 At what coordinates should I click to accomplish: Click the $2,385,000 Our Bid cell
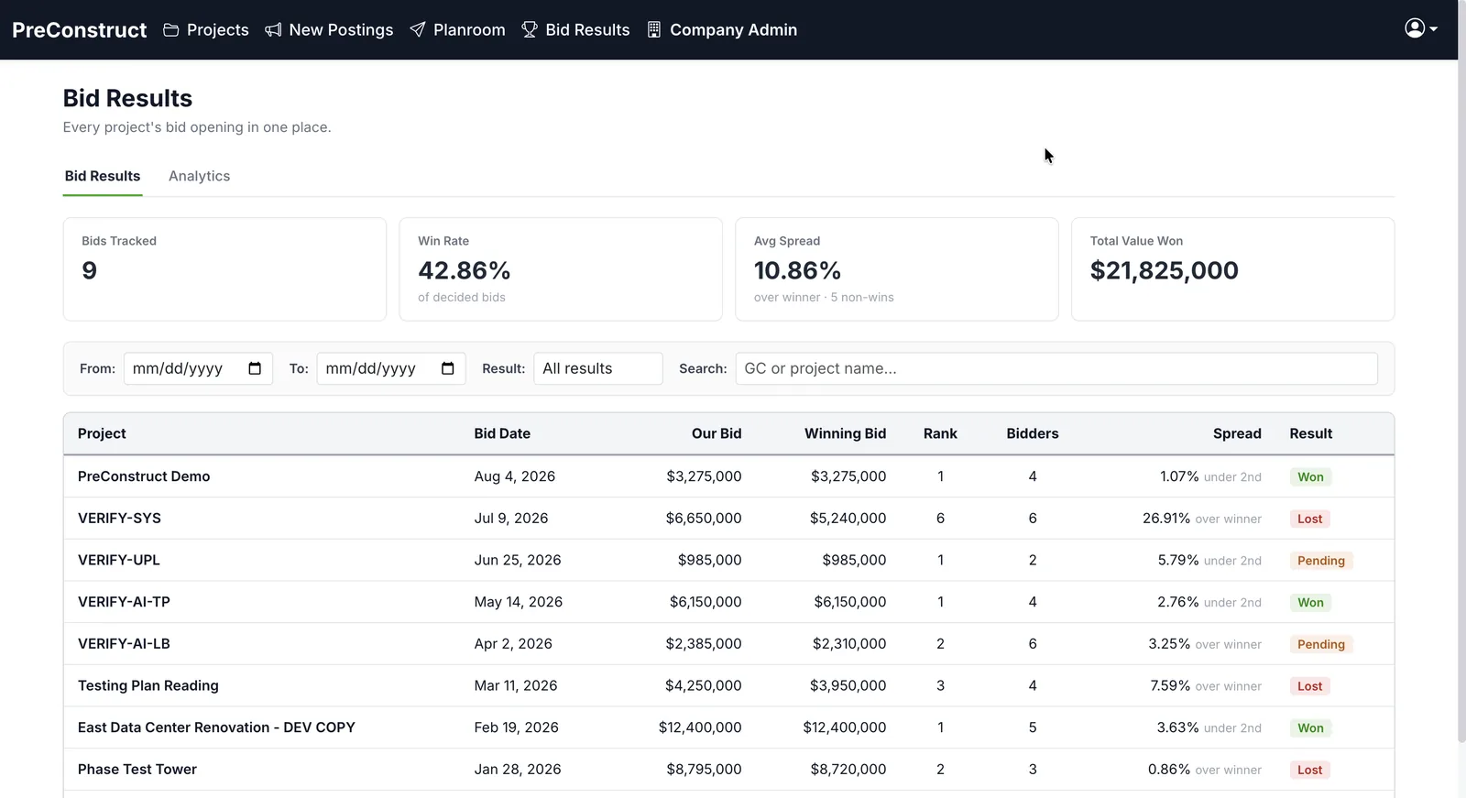703,644
